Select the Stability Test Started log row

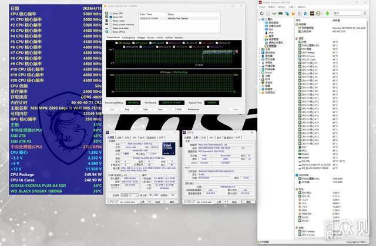coord(179,18)
